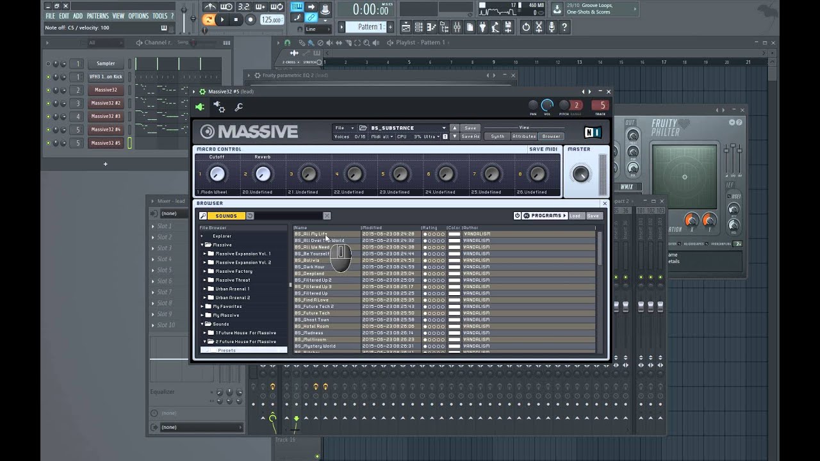Click the playlist magnet snap icon
Image resolution: width=820 pixels, height=461 pixels.
[x=288, y=42]
